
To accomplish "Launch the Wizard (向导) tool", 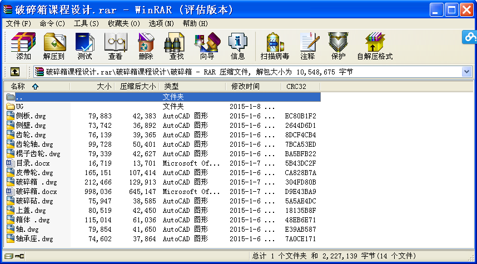I will click(x=207, y=46).
